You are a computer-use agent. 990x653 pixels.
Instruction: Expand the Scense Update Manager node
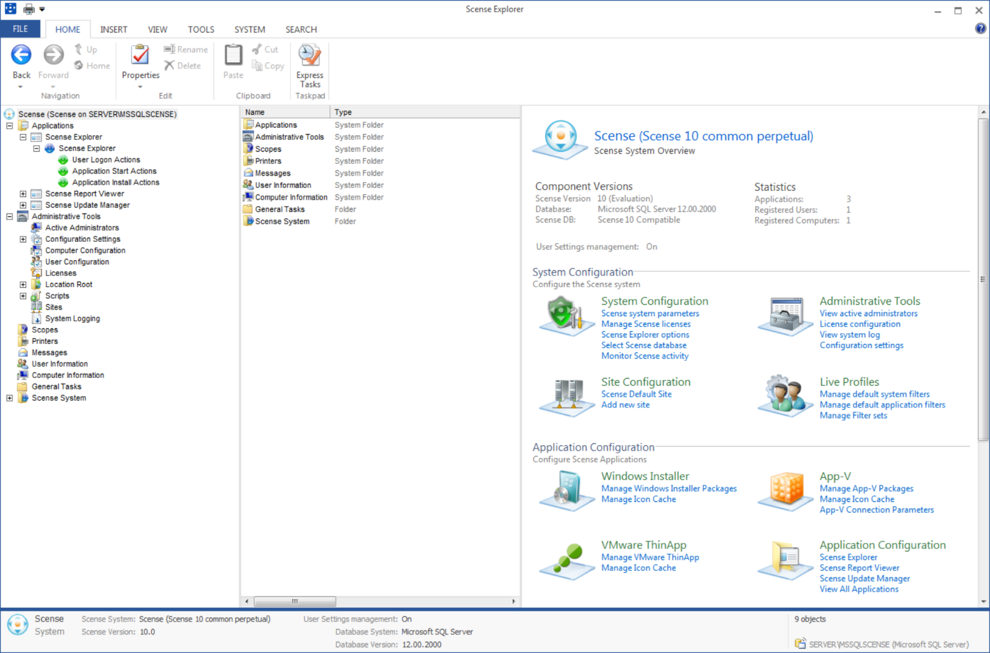pos(23,206)
